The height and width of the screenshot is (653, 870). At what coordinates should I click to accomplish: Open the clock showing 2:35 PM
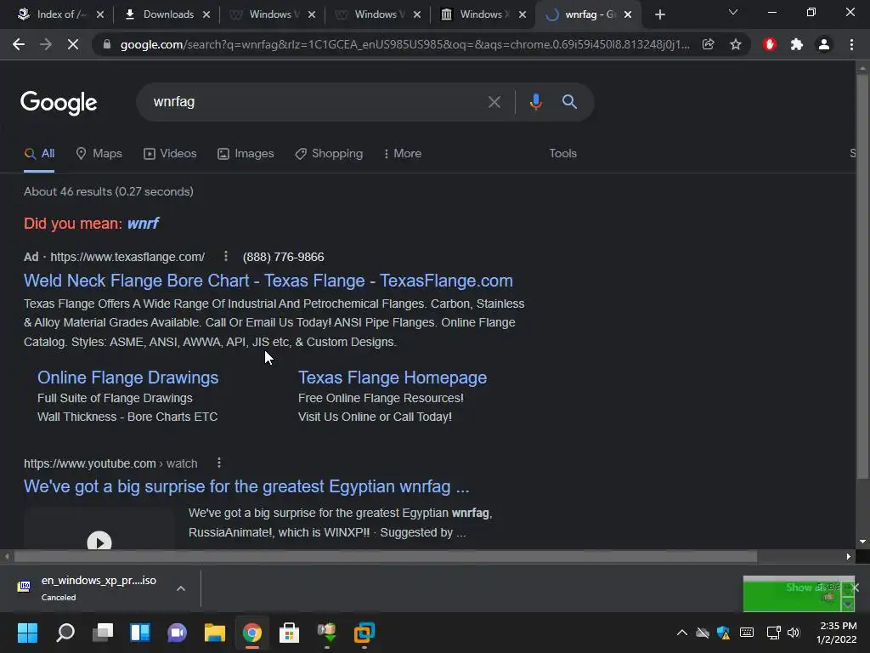click(x=837, y=633)
